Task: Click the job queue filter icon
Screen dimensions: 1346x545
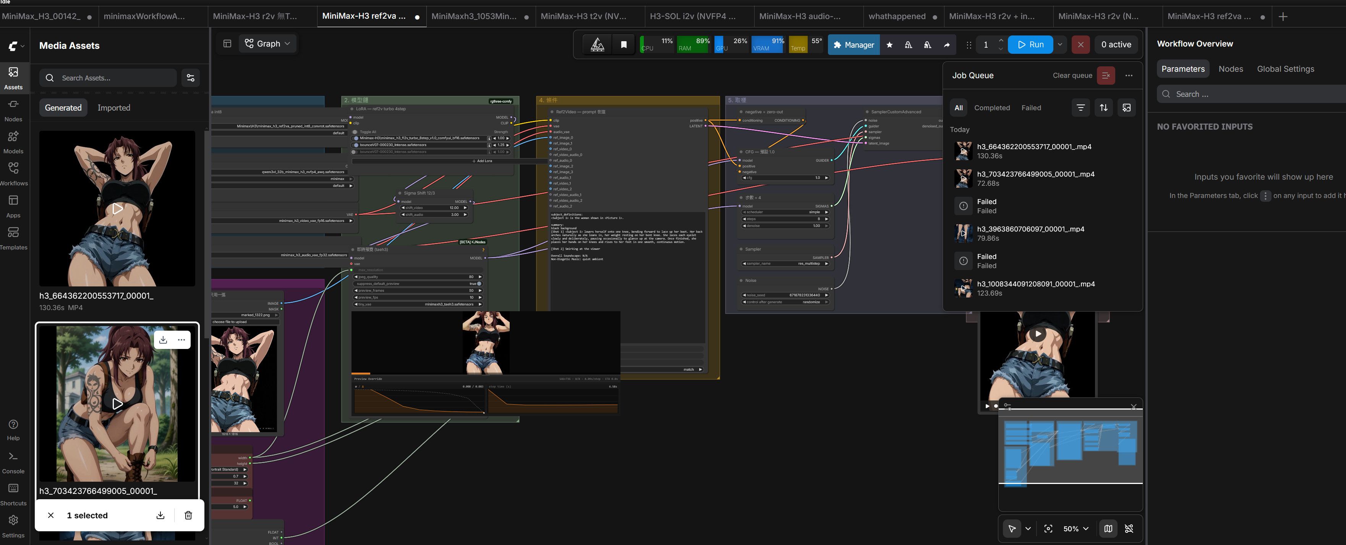Action: 1080,108
